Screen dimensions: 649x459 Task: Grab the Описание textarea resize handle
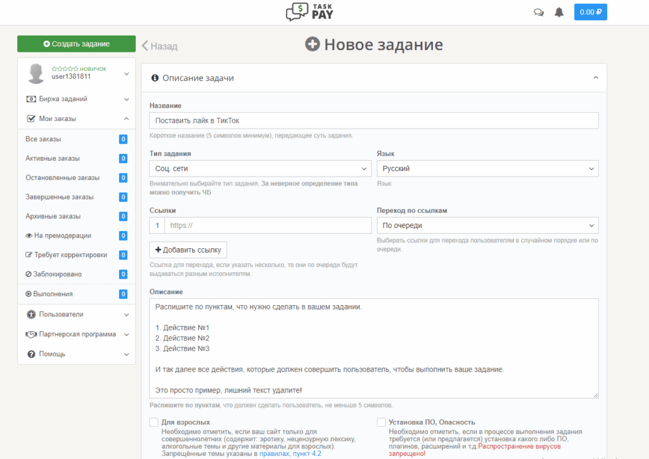pyautogui.click(x=596, y=396)
